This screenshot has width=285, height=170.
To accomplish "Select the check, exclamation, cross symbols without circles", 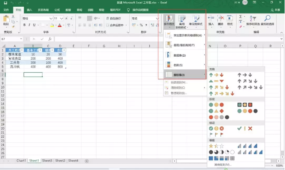I will coord(245,128).
